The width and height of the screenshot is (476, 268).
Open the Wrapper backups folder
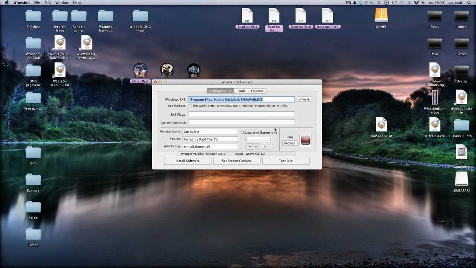(106, 16)
